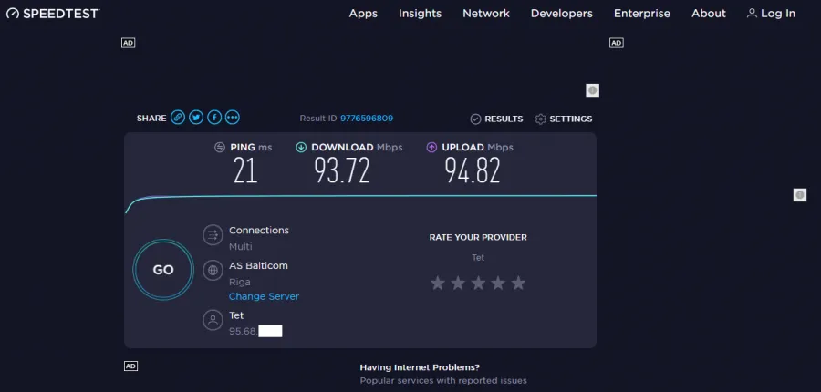Click the Speedtest logo
This screenshot has width=821, height=392.
[x=53, y=14]
